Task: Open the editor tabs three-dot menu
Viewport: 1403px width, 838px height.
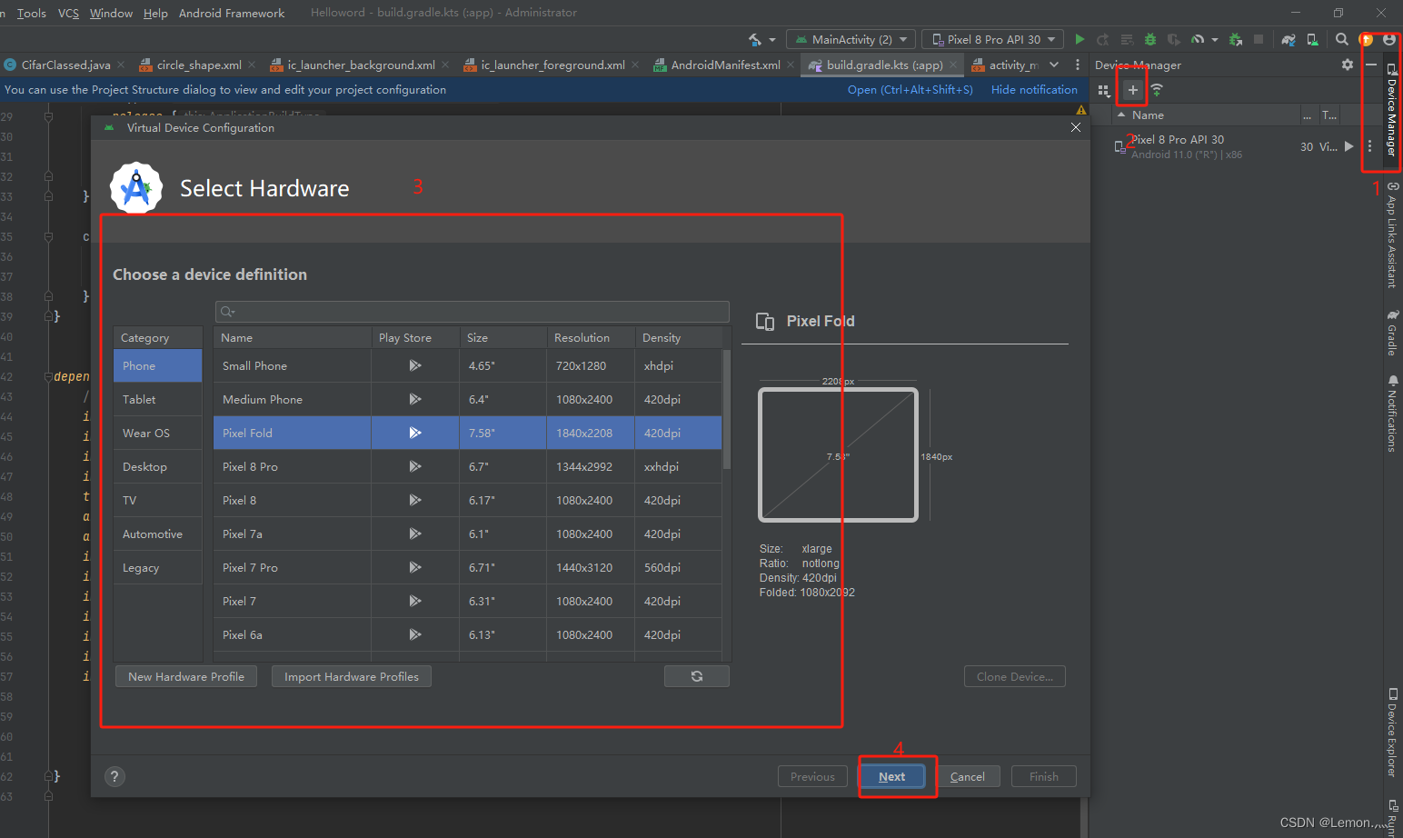Action: [x=1078, y=65]
